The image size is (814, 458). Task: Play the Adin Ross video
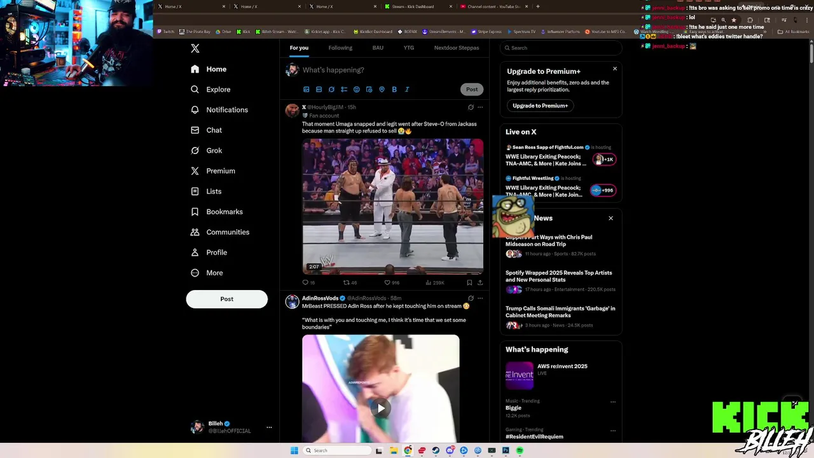[x=380, y=408]
